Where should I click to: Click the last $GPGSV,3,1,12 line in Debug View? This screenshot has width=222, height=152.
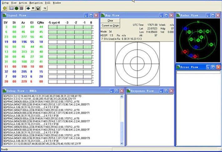pos(42,144)
